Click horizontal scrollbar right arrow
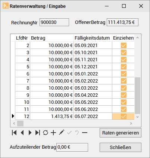Screen dimensions: 150x158 tap(131, 123)
